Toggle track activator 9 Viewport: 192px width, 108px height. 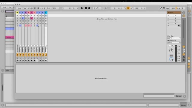[40, 55]
